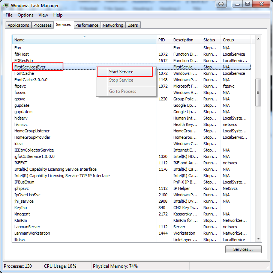This screenshot has height=273, width=273.
Task: Open the File menu
Action: 9,15
